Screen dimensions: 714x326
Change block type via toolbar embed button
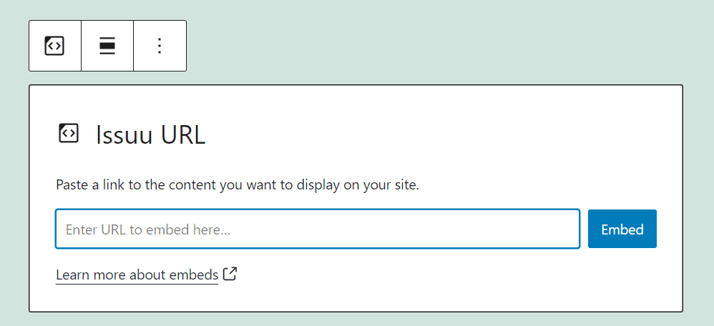tap(54, 46)
